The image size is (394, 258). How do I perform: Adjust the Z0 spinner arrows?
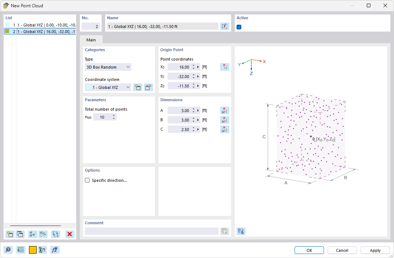tap(193, 86)
